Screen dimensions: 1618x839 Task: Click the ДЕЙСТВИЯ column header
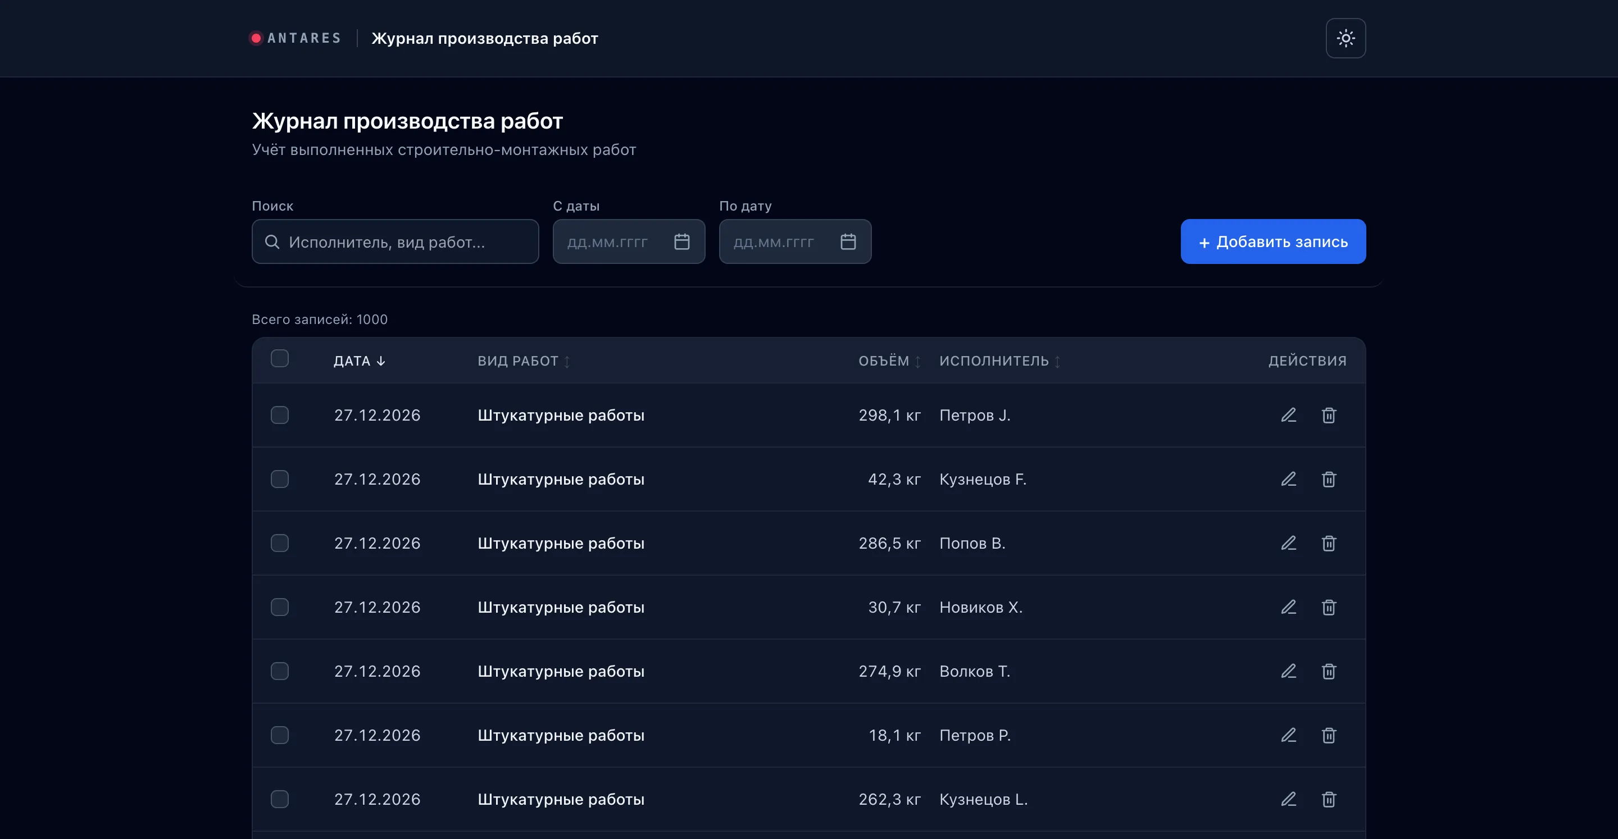pyautogui.click(x=1307, y=361)
